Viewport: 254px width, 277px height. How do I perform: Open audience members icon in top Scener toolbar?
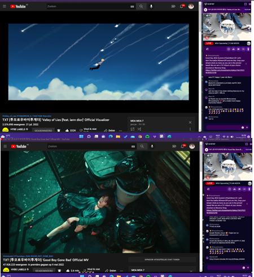[x=234, y=49]
